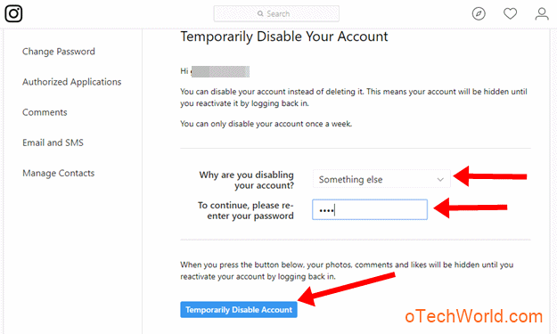Viewport: 557px width, 334px height.
Task: Click the 'Why are you disabling your account?' label
Action: [x=247, y=180]
